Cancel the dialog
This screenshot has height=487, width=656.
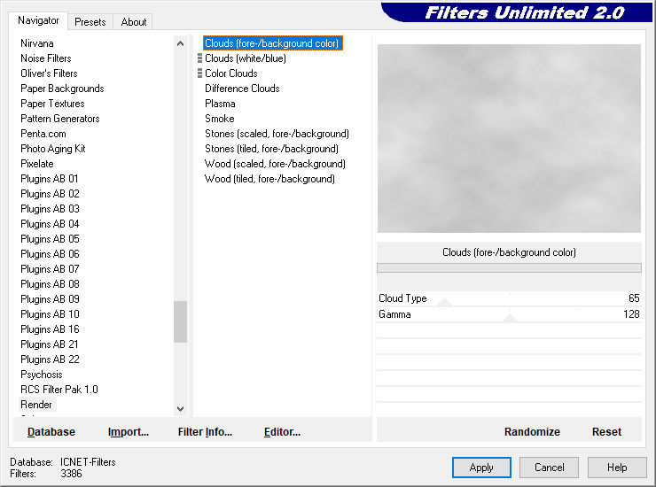(x=550, y=468)
